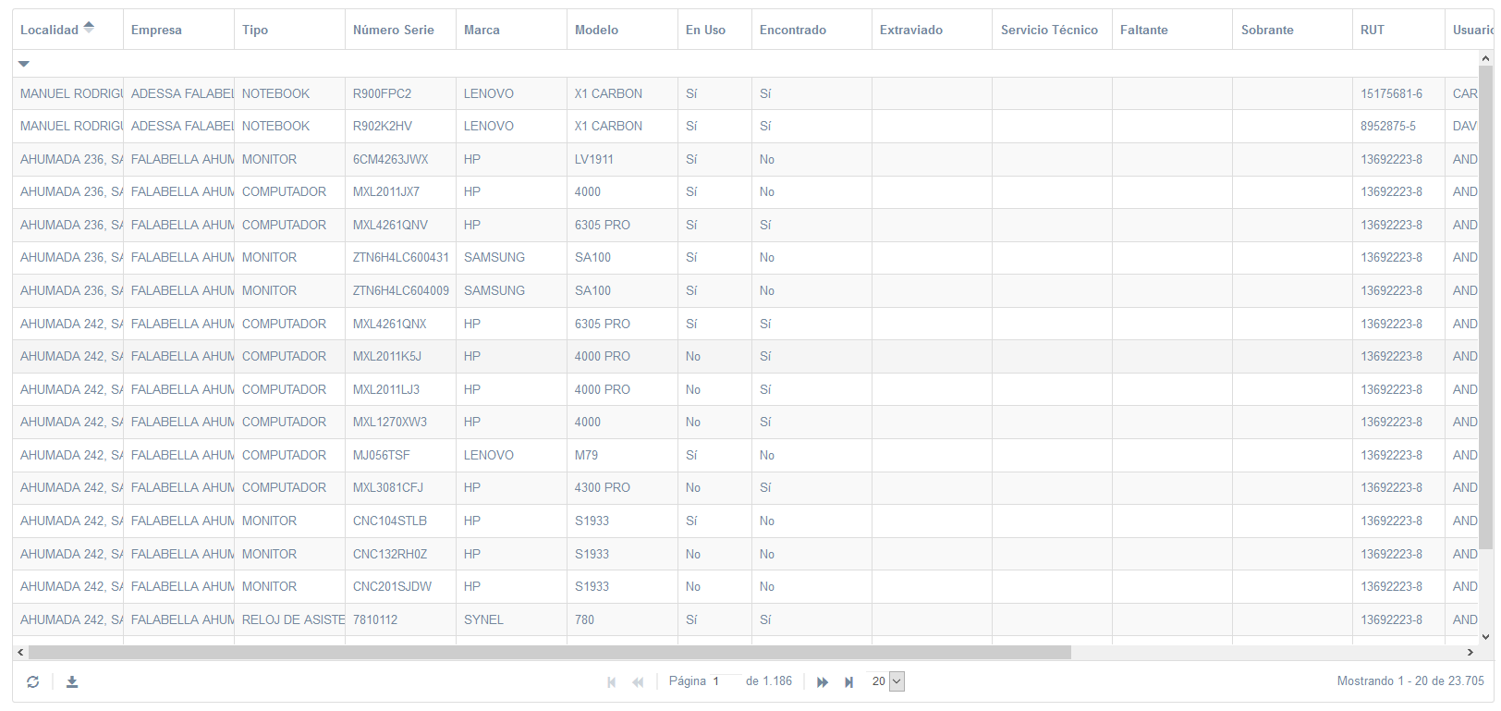Click RUT 8952875-5 cell
This screenshot has width=1501, height=711.
(1398, 126)
